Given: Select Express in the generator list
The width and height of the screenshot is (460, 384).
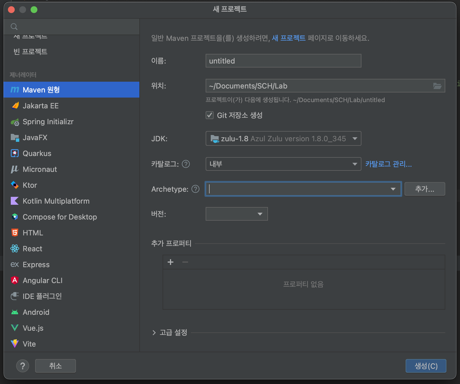Looking at the screenshot, I should 71,265.
